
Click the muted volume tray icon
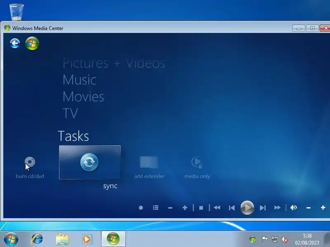pos(285,239)
